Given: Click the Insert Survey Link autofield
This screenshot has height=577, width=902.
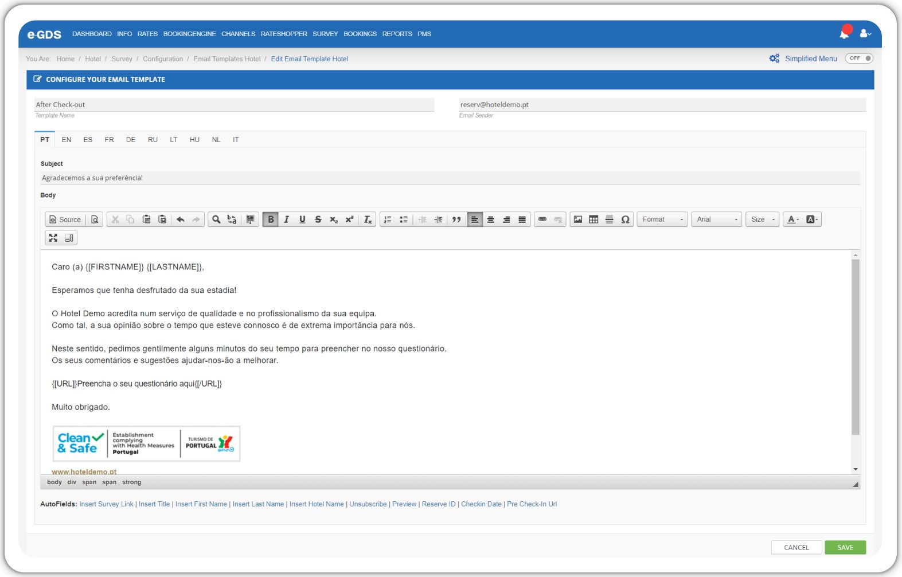Looking at the screenshot, I should (106, 504).
